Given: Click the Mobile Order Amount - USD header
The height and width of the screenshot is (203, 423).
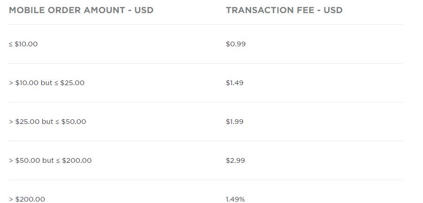Looking at the screenshot, I should [x=81, y=10].
